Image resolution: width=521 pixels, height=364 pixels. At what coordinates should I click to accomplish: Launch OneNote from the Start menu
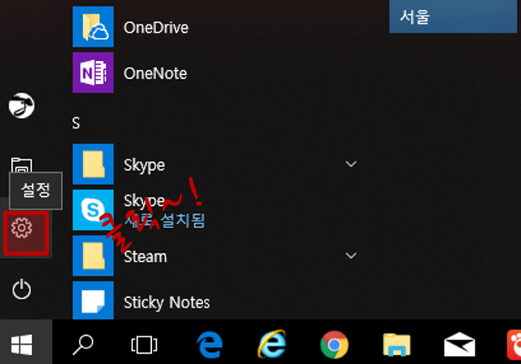point(216,73)
